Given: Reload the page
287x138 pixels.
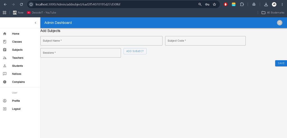Looking at the screenshot, I should (x=21, y=4).
